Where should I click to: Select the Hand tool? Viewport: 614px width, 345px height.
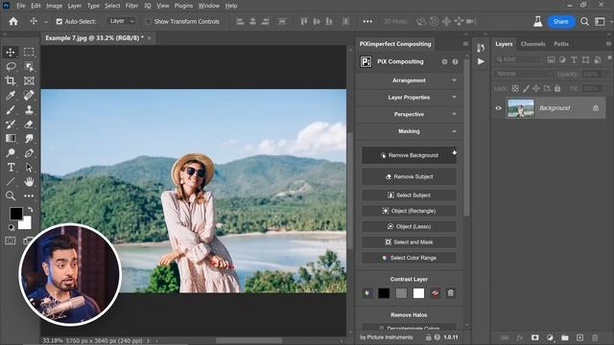point(29,181)
